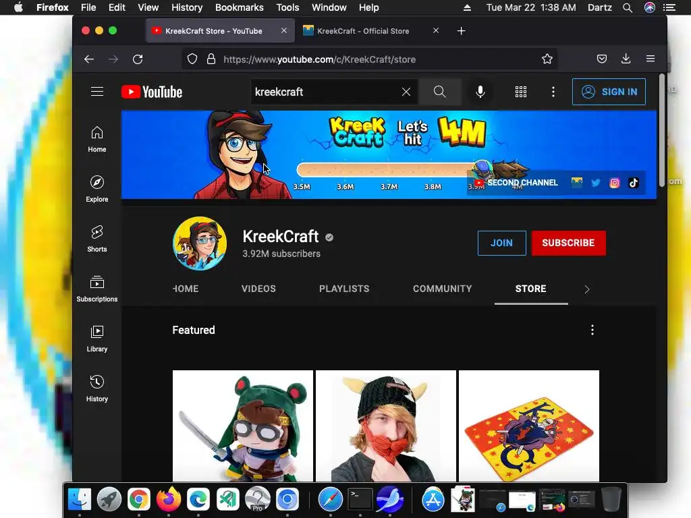
Task: Clear the kreekcraft search text
Action: 406,92
